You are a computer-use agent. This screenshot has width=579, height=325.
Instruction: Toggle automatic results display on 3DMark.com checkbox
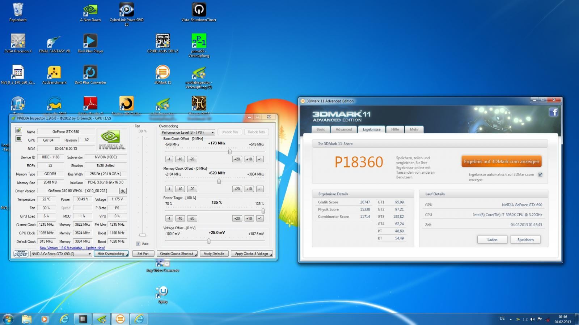coord(540,174)
